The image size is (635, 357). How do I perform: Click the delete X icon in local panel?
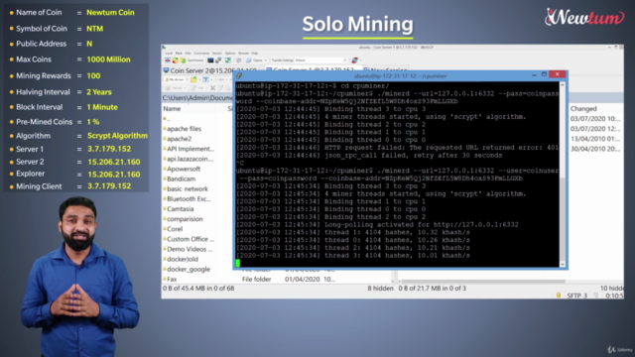pos(212,88)
